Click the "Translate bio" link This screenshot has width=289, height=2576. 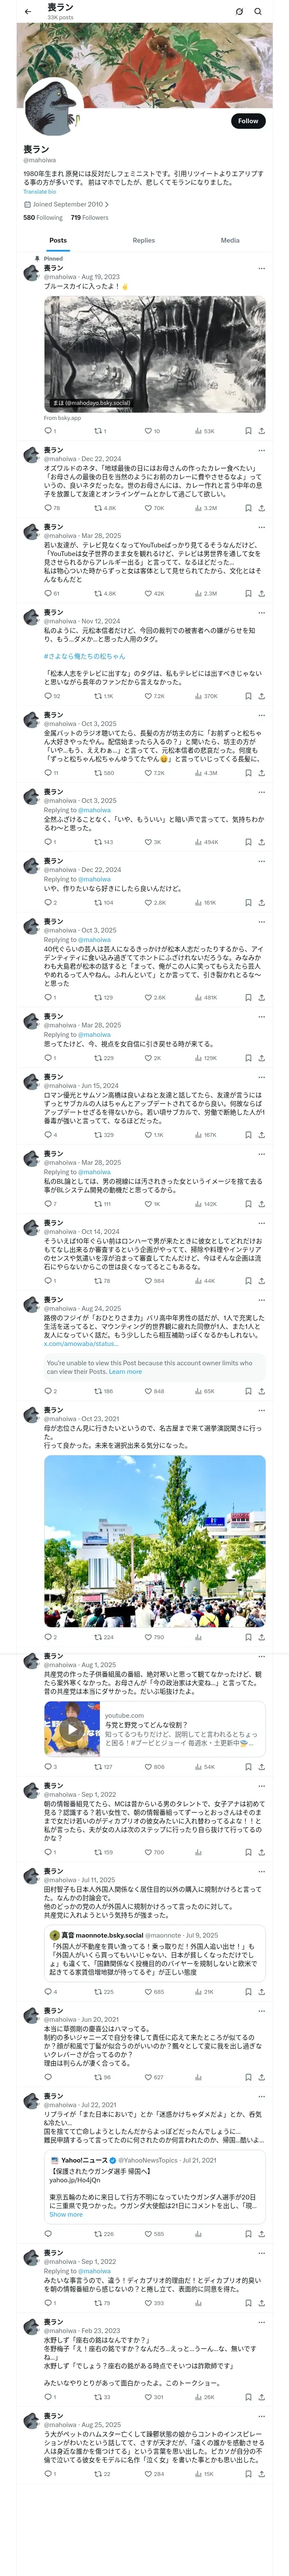(40, 191)
